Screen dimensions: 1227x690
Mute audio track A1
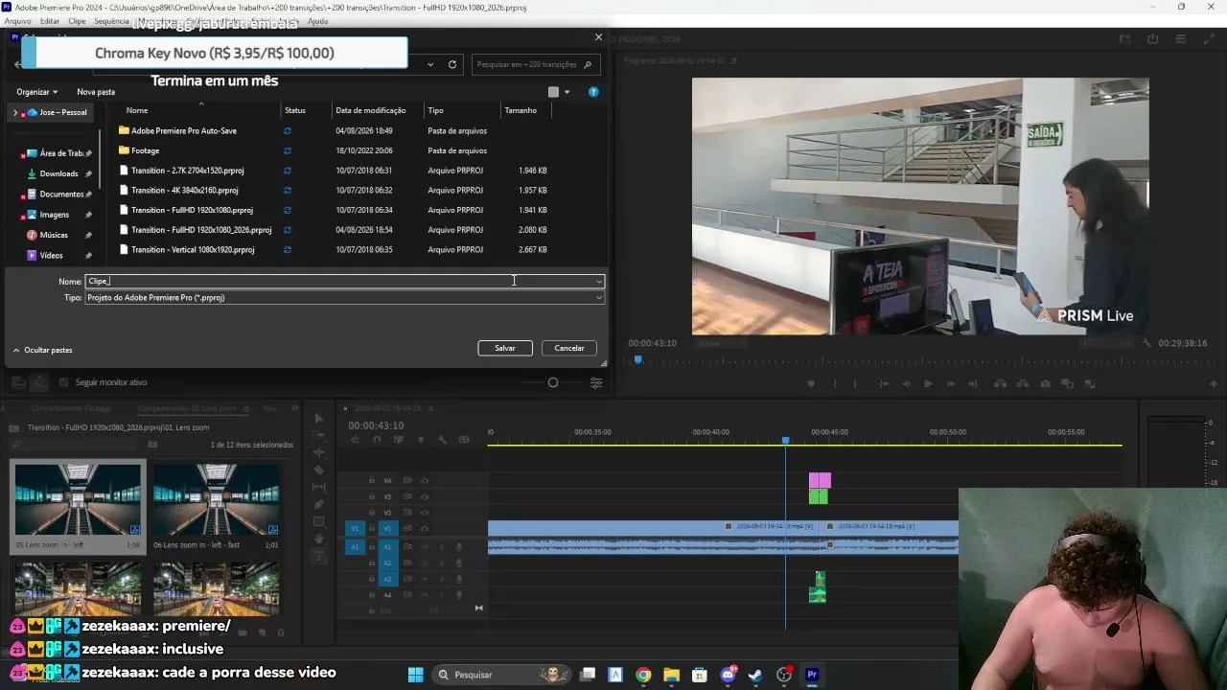(425, 547)
